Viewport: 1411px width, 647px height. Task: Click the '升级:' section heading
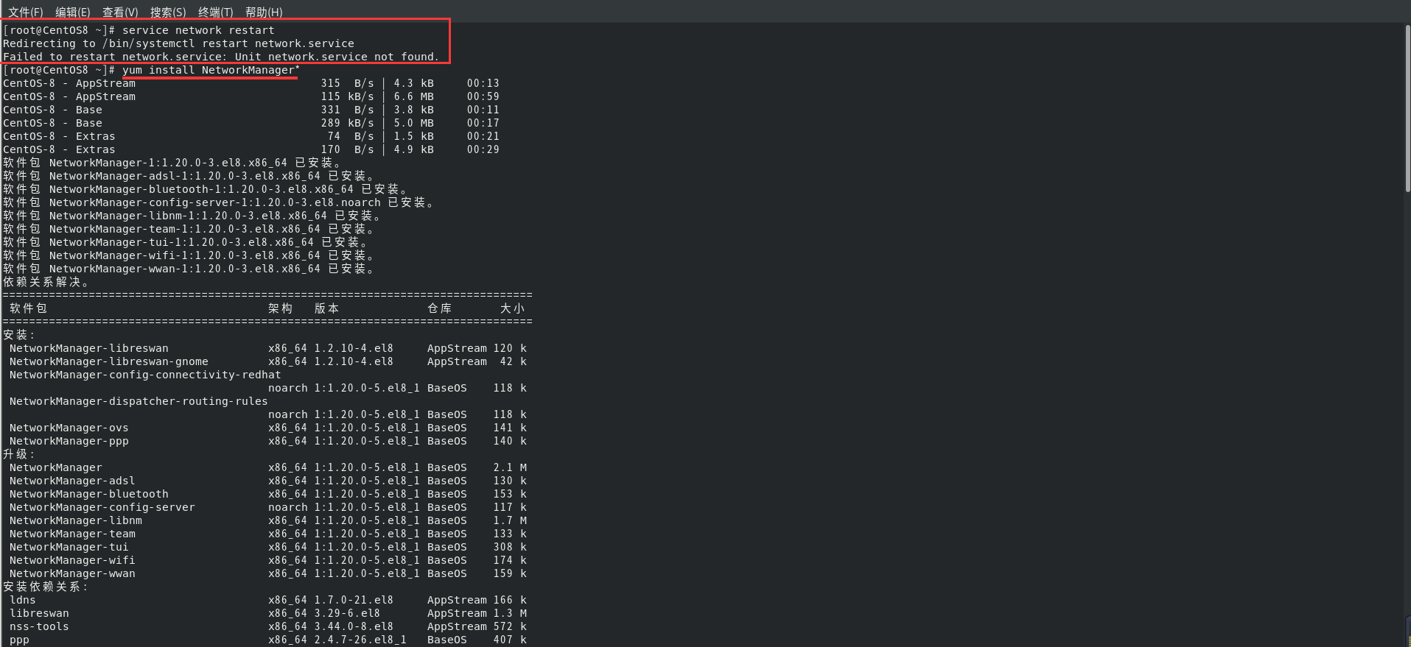coord(19,454)
